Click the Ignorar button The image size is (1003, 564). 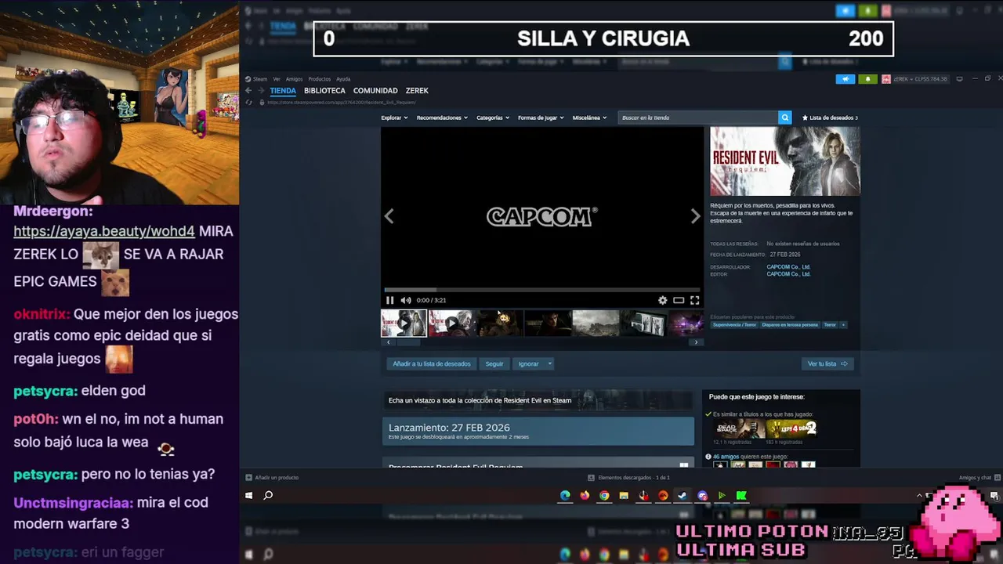point(528,363)
